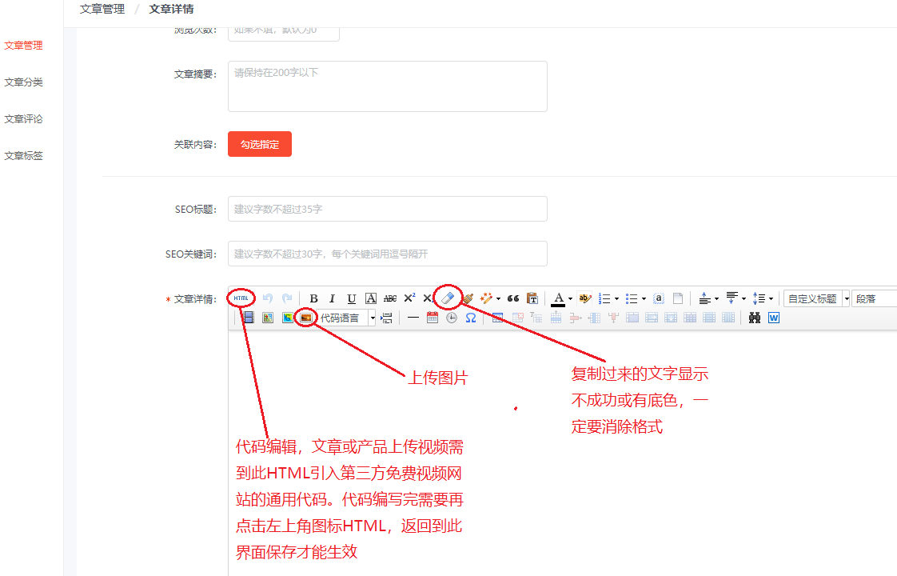Click the 文章详情 breadcrumb
The height and width of the screenshot is (576, 897).
point(172,9)
